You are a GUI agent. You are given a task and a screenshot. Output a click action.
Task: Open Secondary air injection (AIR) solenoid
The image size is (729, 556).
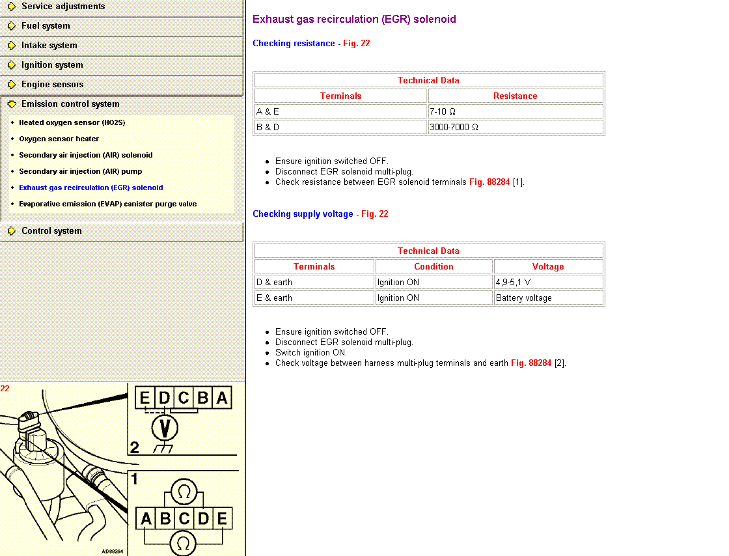click(x=85, y=155)
